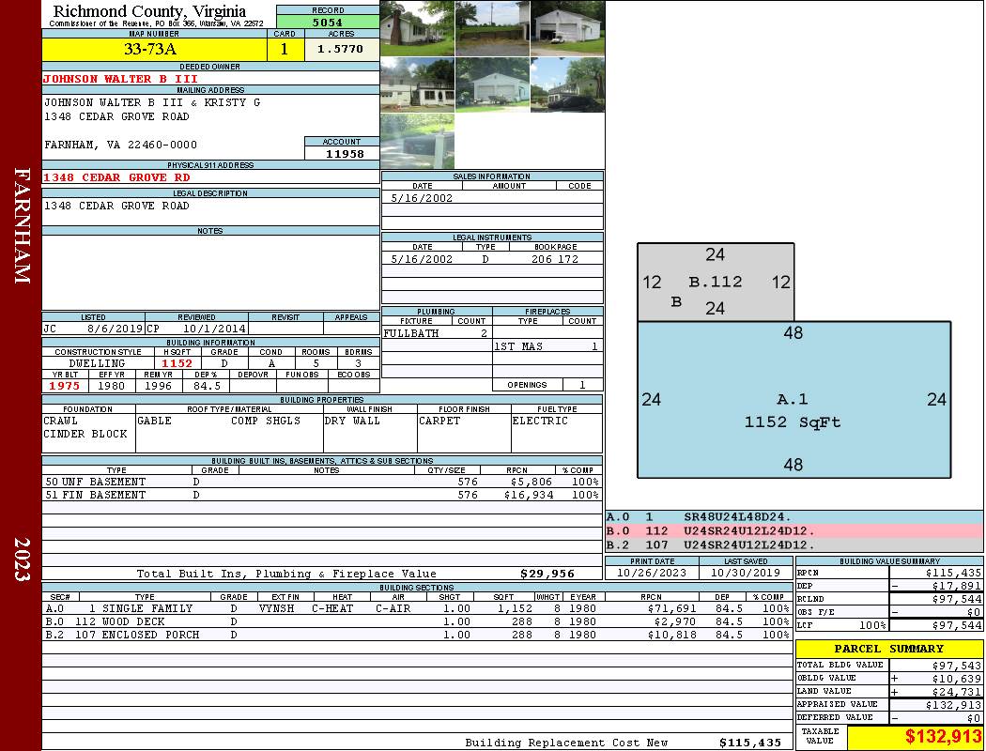Click deeded owner JOHNSON WALTER B III

pyautogui.click(x=120, y=79)
